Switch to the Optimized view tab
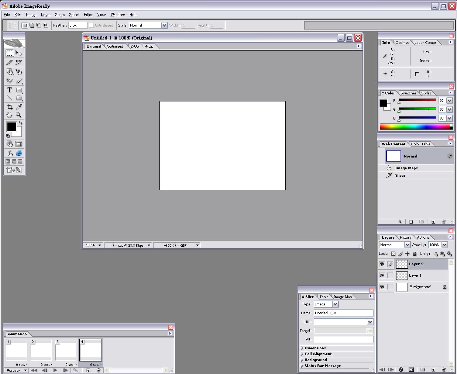The height and width of the screenshot is (374, 457). click(x=115, y=46)
